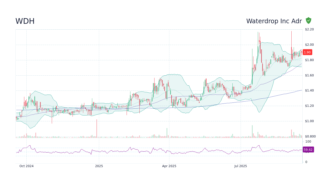
Task: Click the purple indicator value badge 59.42
Action: click(308, 149)
